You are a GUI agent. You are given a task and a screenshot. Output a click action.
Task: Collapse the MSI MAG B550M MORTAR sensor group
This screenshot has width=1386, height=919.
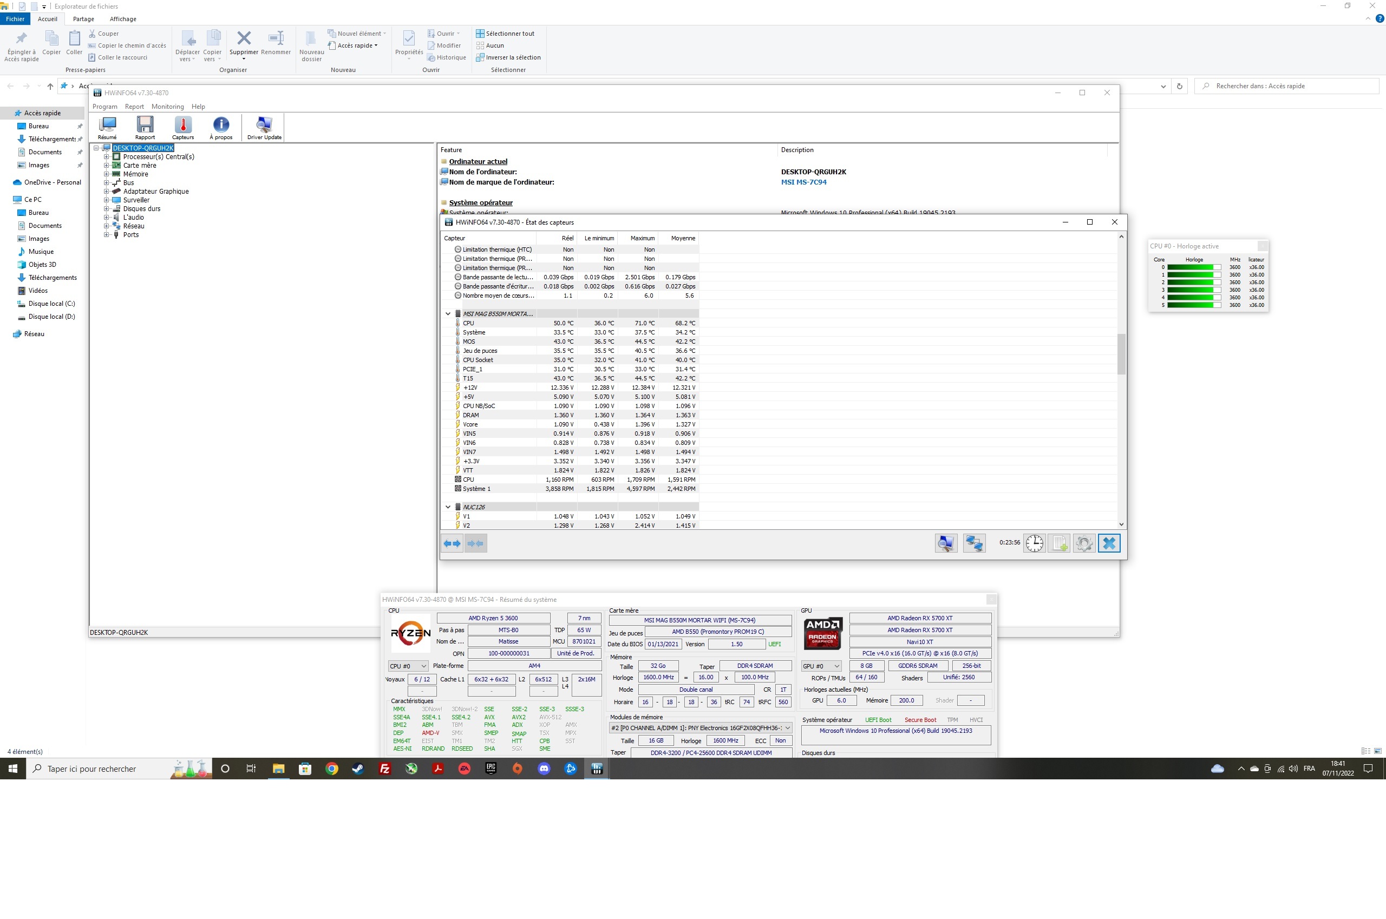click(x=448, y=313)
